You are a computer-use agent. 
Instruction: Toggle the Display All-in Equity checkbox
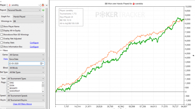pyautogui.click(x=2, y=31)
